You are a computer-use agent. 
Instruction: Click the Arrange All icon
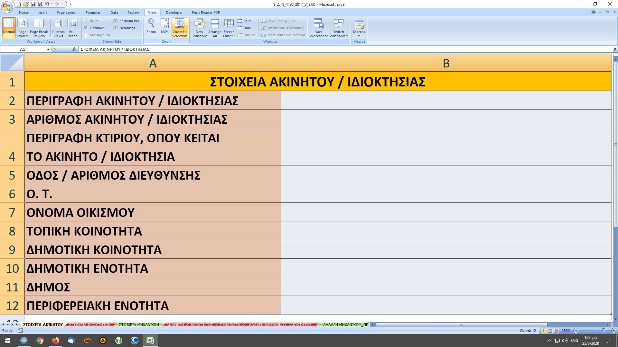(215, 28)
